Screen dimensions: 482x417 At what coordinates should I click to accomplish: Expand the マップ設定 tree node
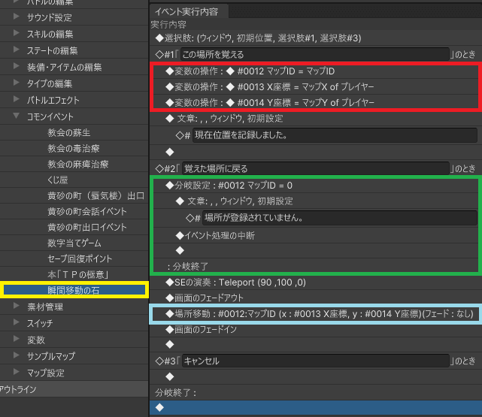[17, 373]
